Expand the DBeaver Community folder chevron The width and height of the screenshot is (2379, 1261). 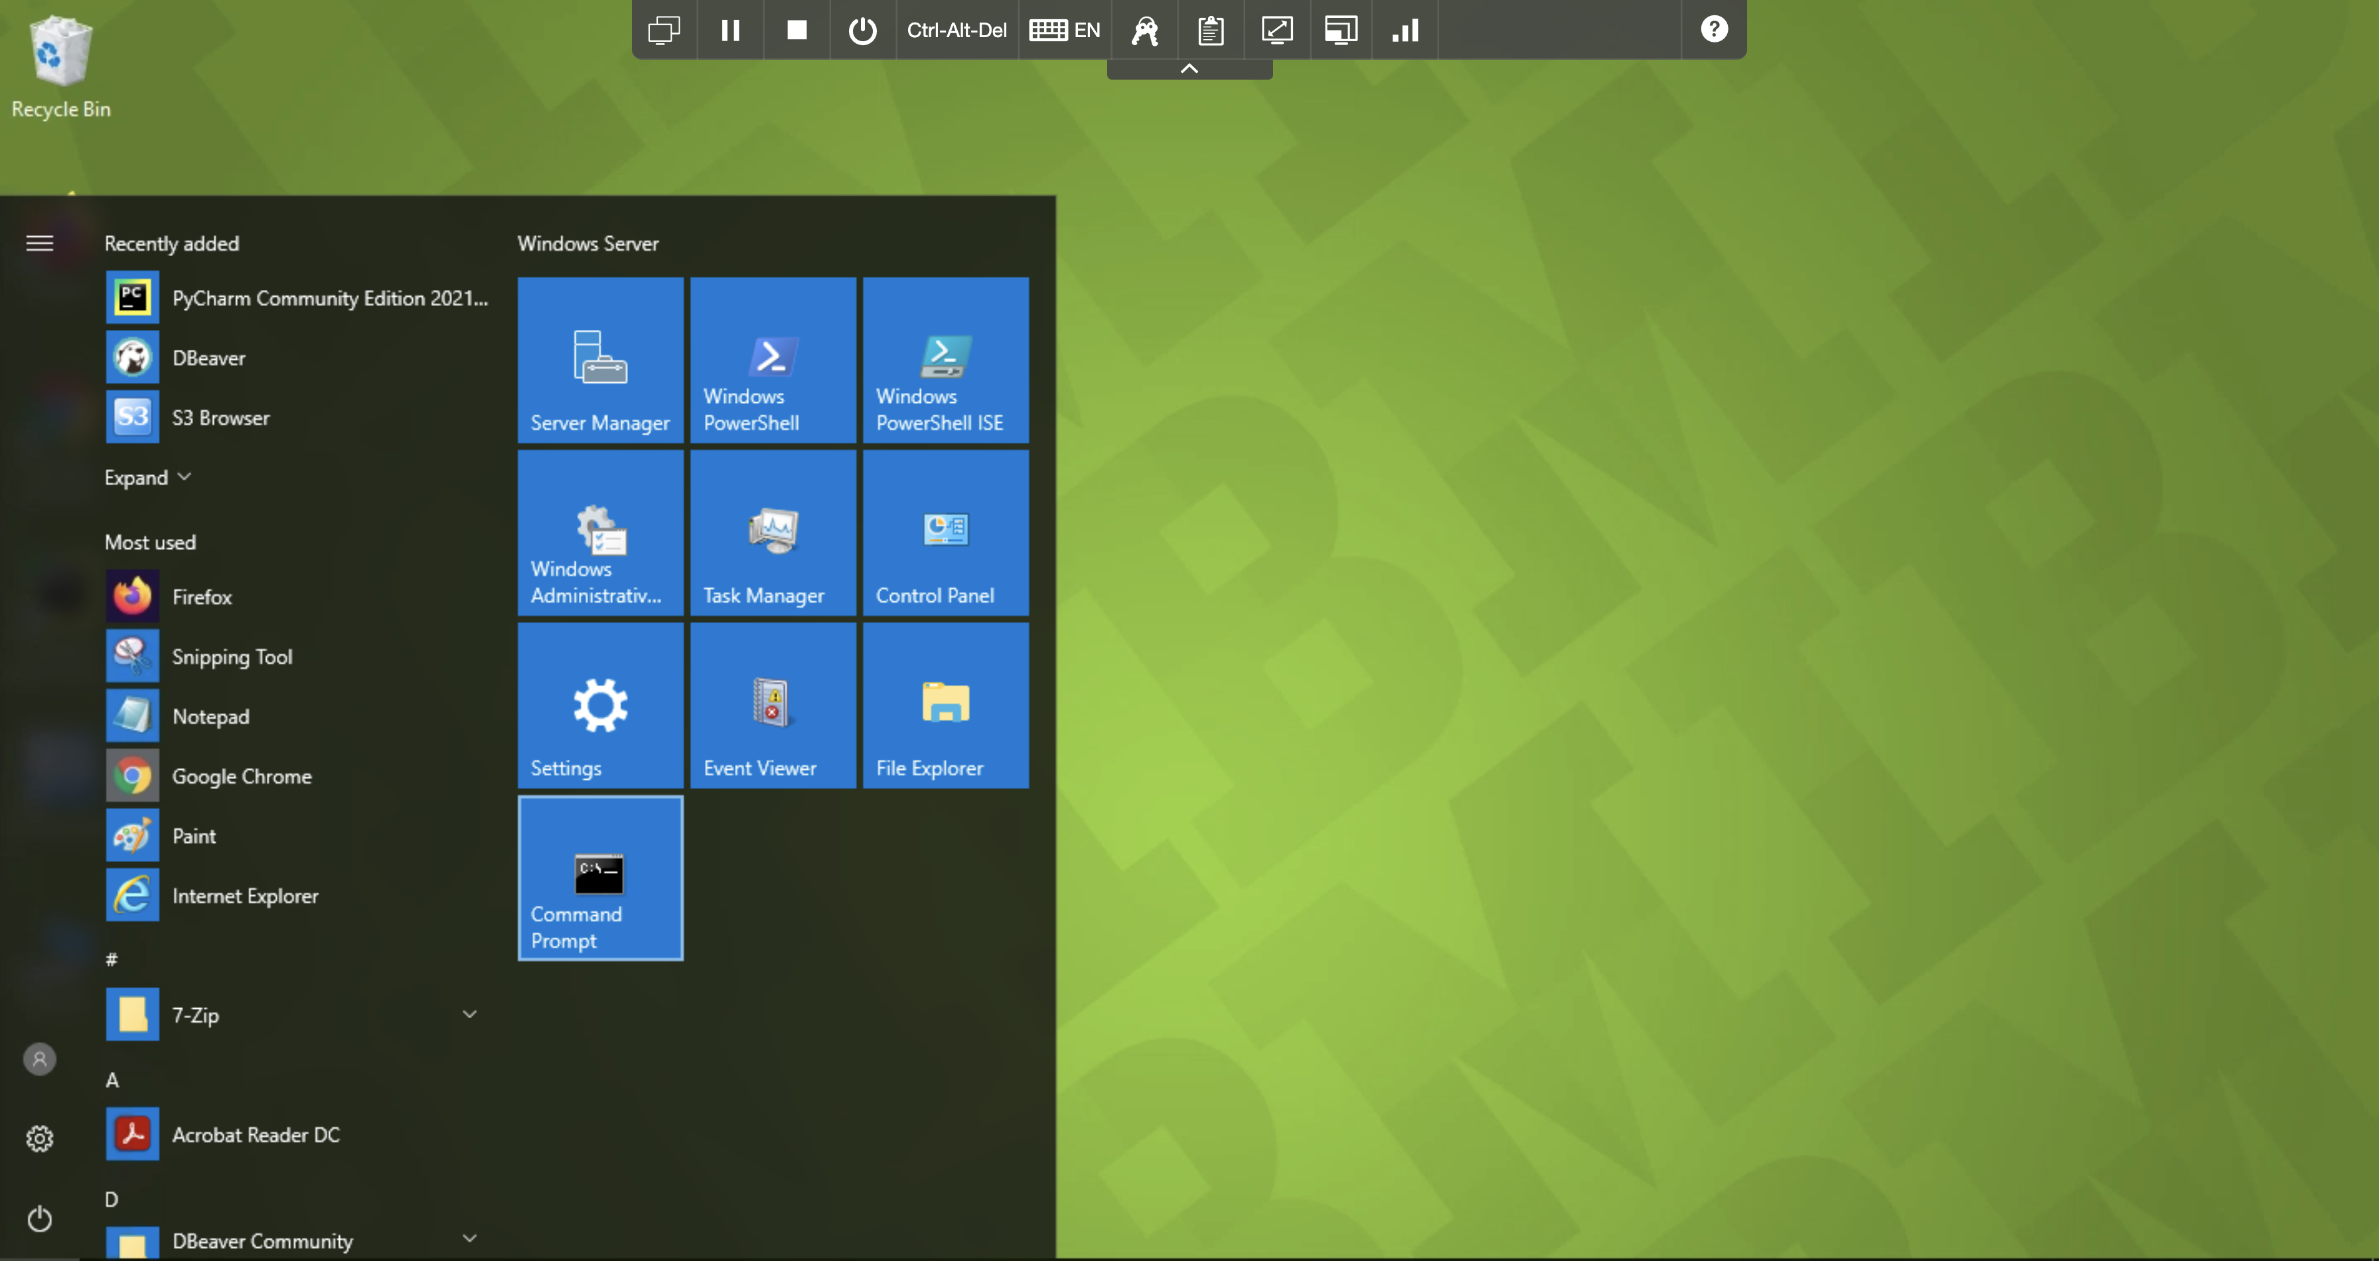click(469, 1239)
